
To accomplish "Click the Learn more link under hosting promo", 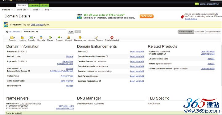I will 191,19.
